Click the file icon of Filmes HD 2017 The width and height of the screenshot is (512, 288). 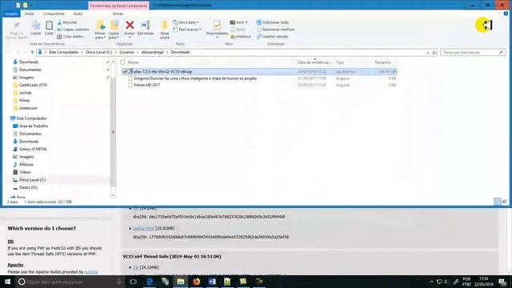click(130, 85)
